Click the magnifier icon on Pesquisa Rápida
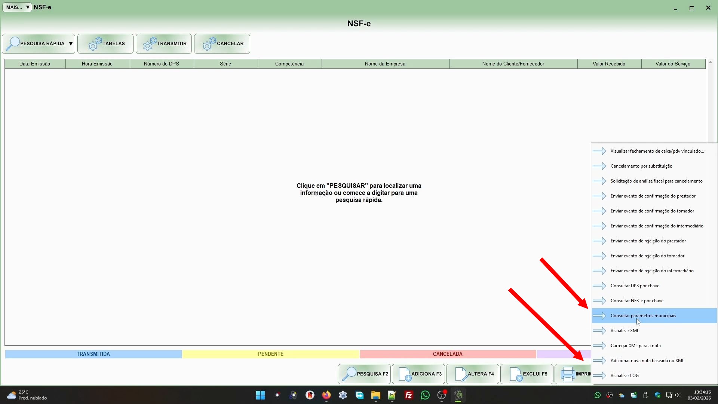This screenshot has height=404, width=718. tap(13, 44)
